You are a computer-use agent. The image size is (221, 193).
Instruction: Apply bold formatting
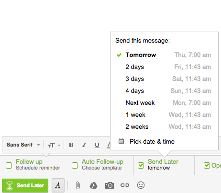pos(71,145)
